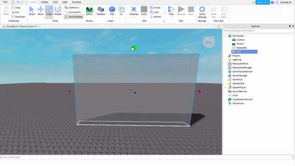Collapse the Workspace tree node

(225, 36)
